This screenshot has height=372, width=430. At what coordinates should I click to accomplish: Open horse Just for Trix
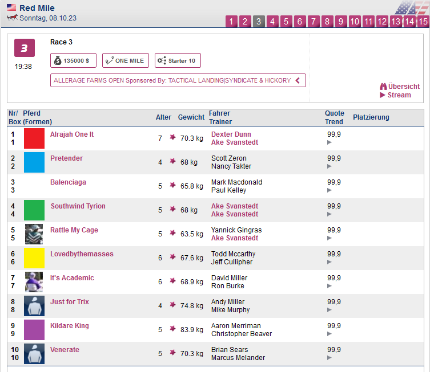pyautogui.click(x=69, y=302)
